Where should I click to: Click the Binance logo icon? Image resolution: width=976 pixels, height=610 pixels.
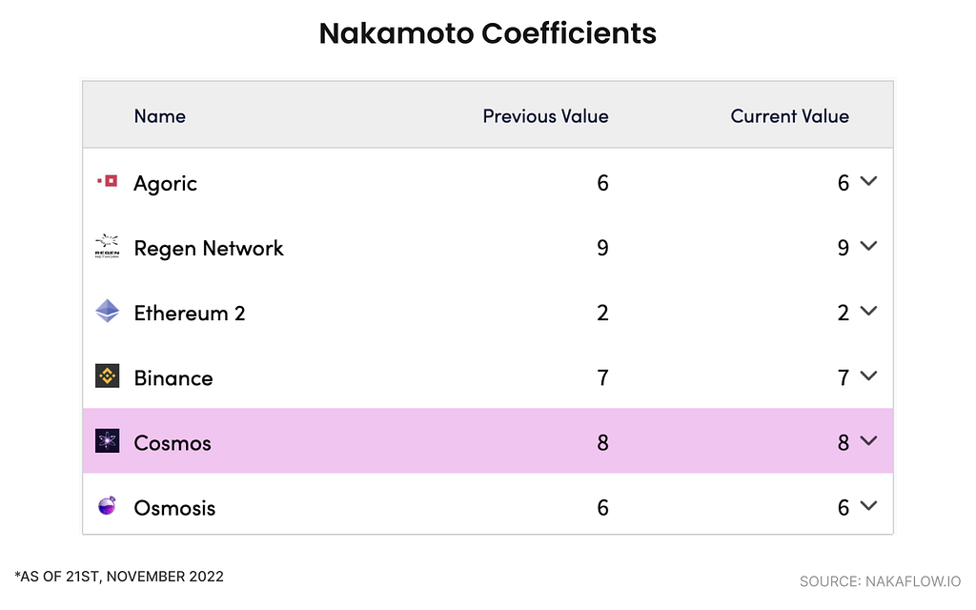tap(107, 376)
